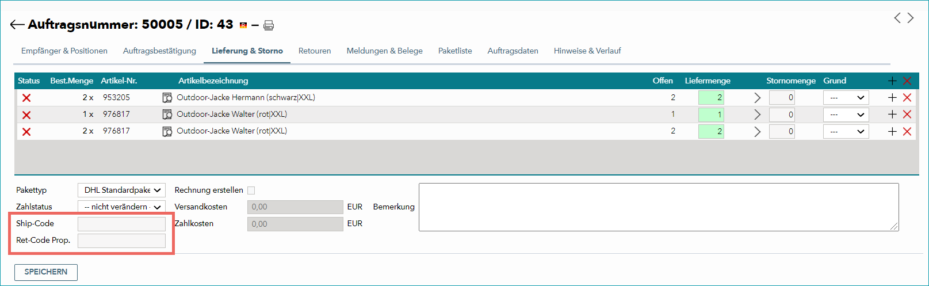929x286 pixels.
Task: Open article detail icon for Outdoor-Jacke Hermann
Action: 167,98
